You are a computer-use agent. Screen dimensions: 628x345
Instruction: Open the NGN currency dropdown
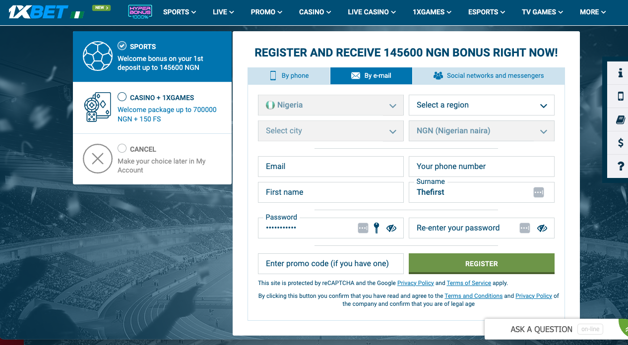(482, 131)
